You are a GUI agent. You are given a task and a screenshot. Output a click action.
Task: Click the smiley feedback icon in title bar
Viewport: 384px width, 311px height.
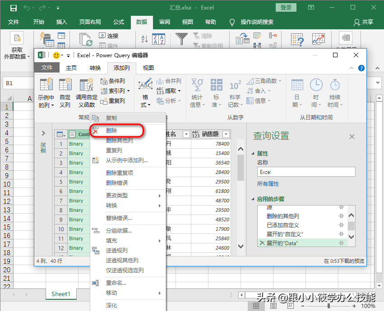pyautogui.click(x=56, y=55)
